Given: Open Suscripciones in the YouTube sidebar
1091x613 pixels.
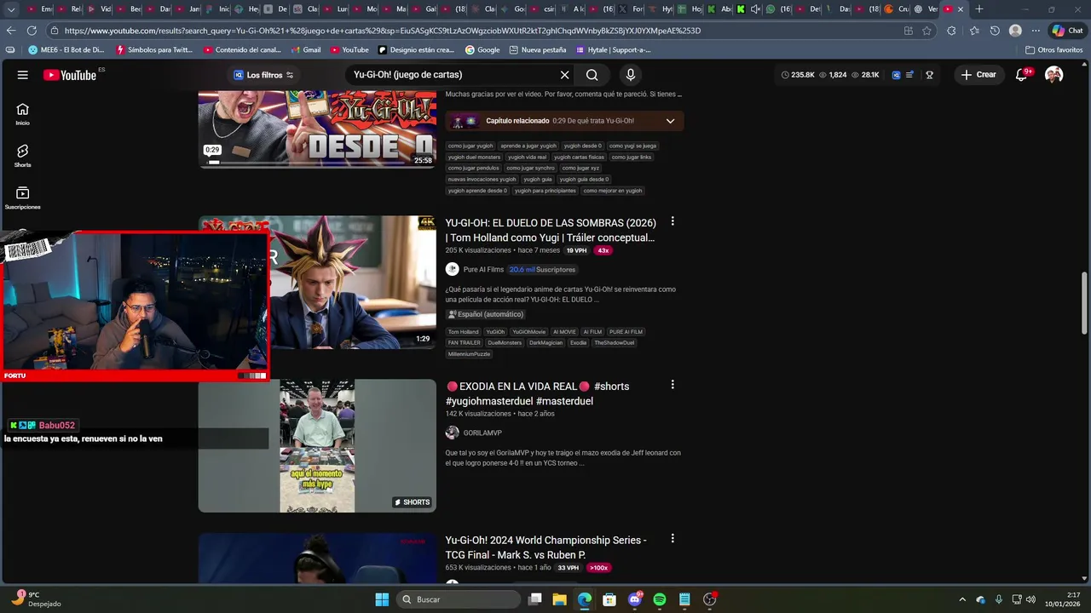Looking at the screenshot, I should [22, 198].
